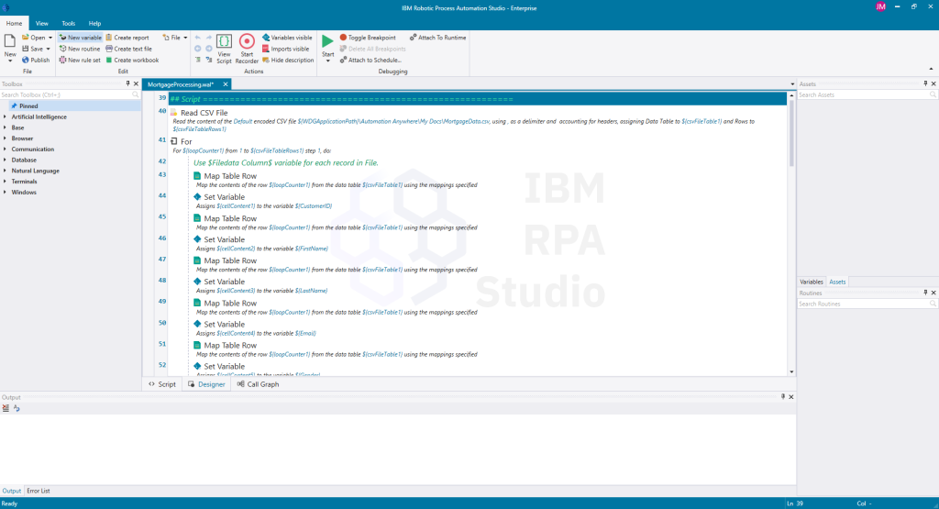The image size is (939, 509).
Task: Run the script with the Start play button
Action: click(x=327, y=40)
